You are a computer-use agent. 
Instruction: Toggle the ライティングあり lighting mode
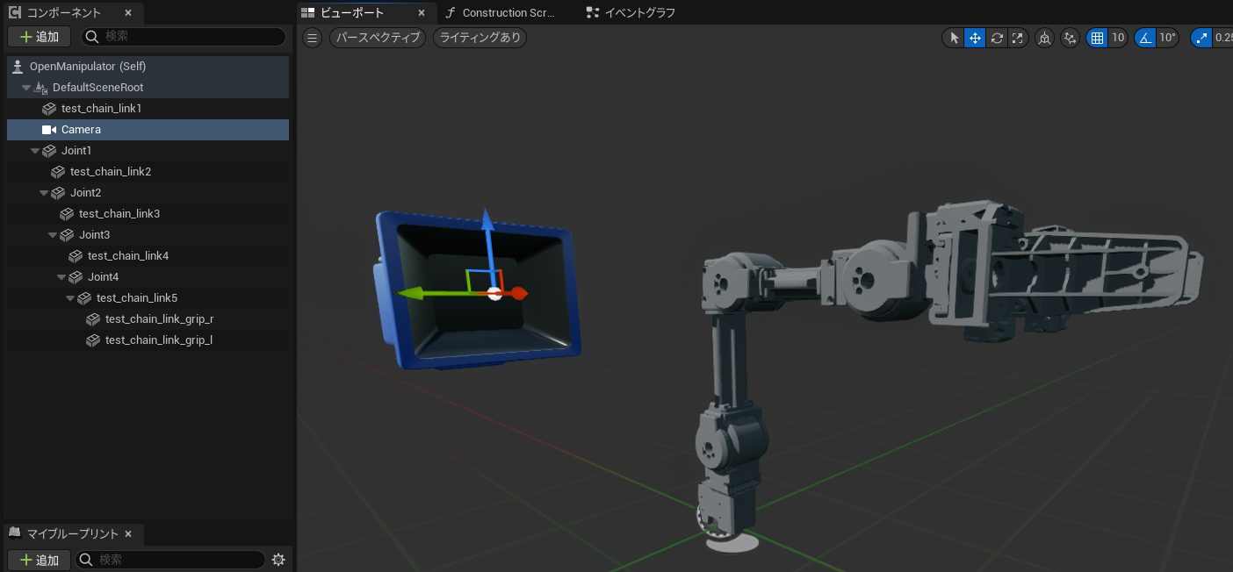pyautogui.click(x=479, y=37)
